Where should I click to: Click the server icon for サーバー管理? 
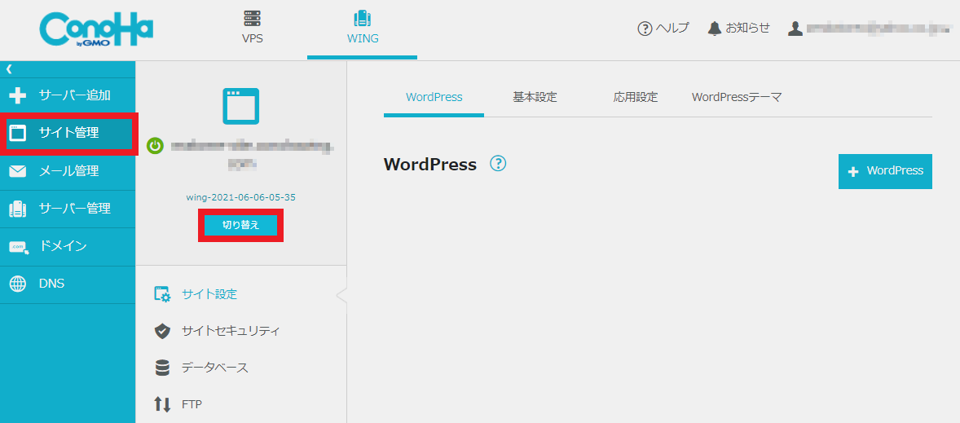pyautogui.click(x=18, y=209)
